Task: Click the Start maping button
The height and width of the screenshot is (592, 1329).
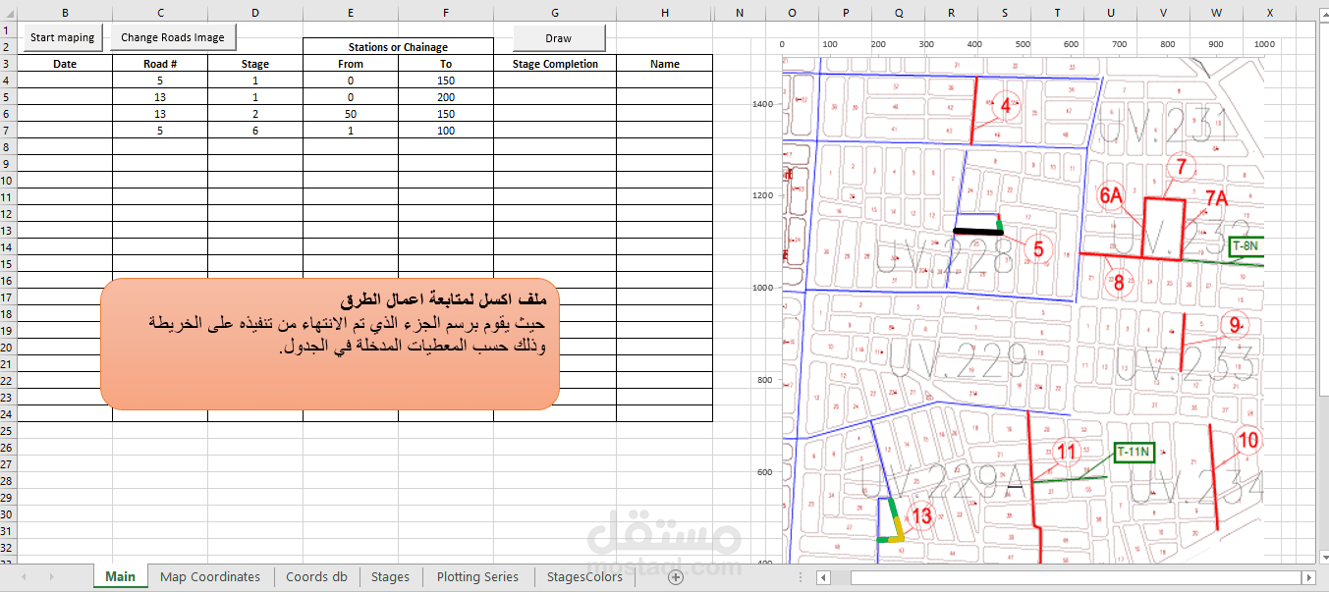Action: point(63,37)
